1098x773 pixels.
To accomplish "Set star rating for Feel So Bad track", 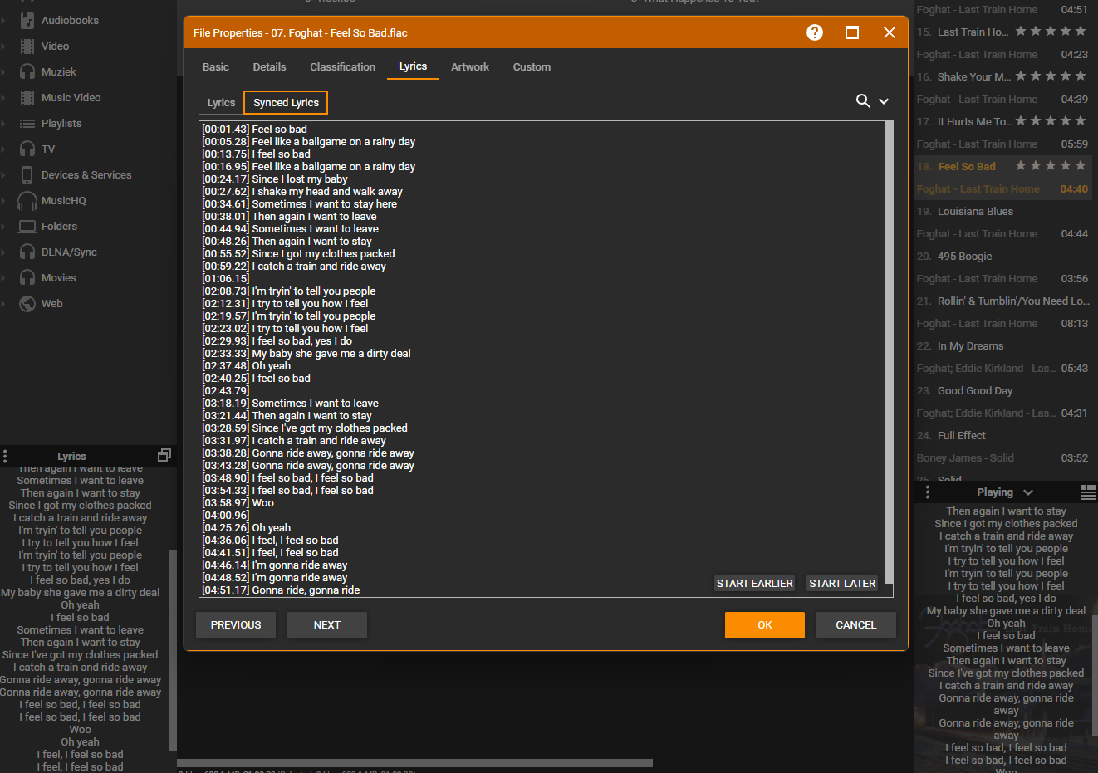I will tap(1051, 166).
